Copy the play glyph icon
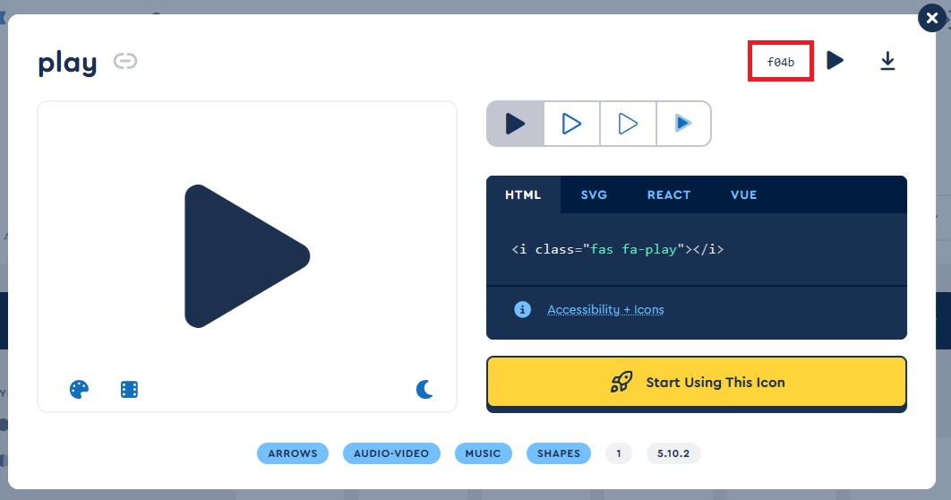This screenshot has height=500, width=951. point(835,61)
